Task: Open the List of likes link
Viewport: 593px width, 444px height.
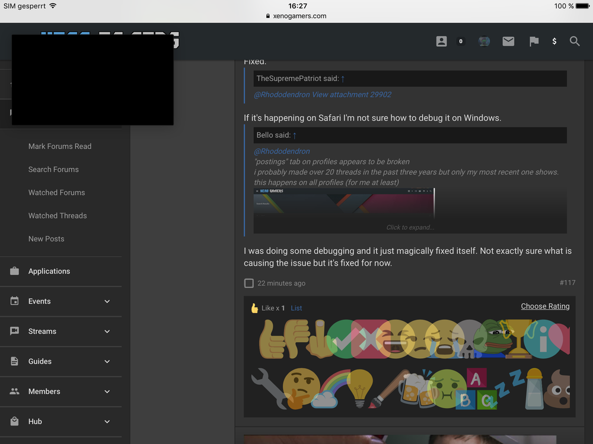Action: point(296,308)
